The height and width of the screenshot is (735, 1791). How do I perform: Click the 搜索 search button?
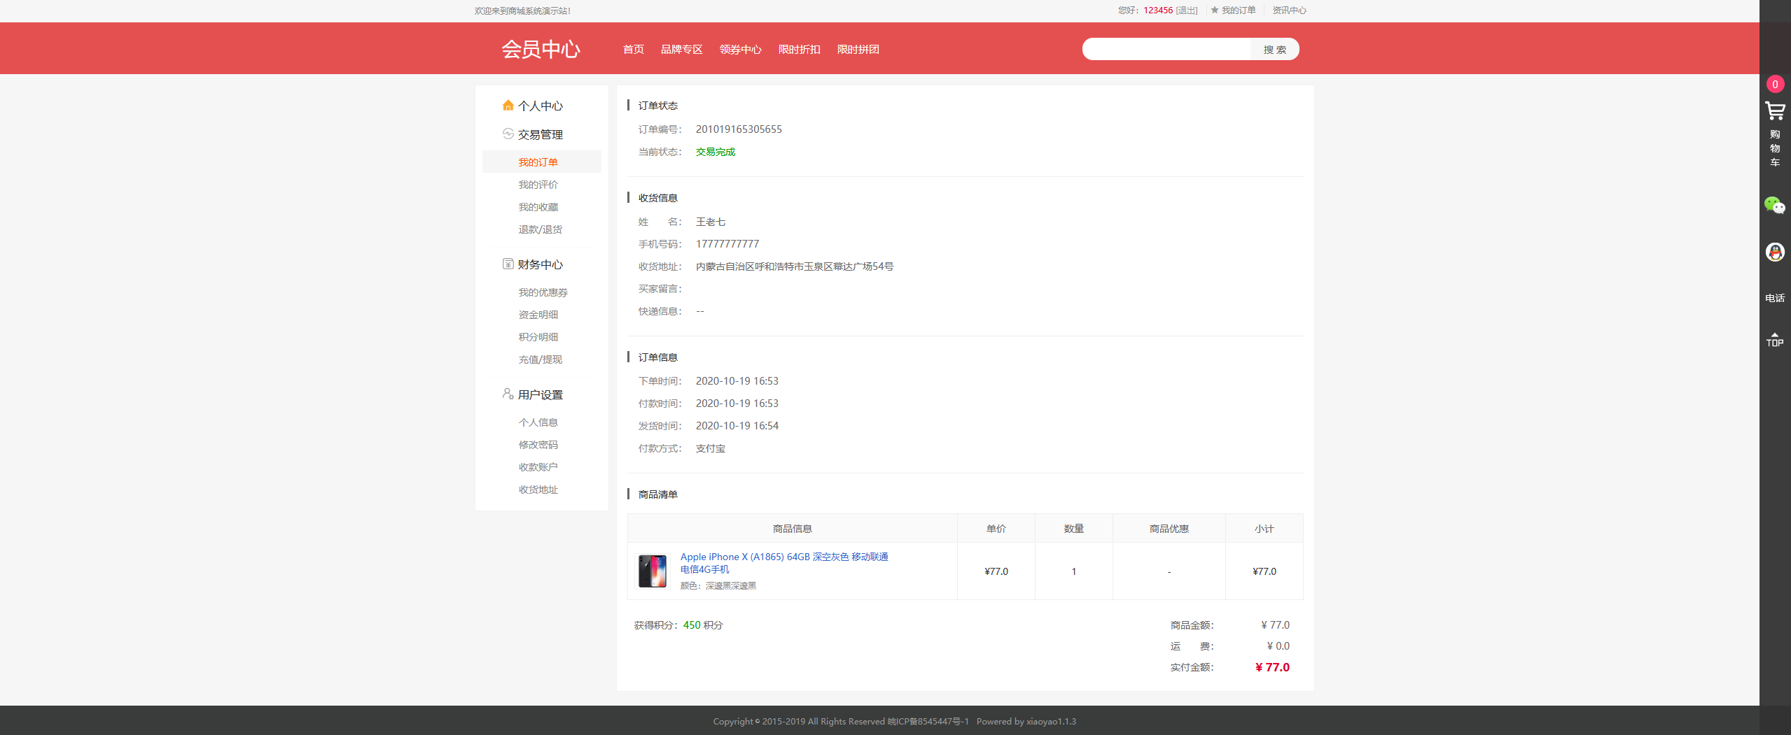(1274, 49)
